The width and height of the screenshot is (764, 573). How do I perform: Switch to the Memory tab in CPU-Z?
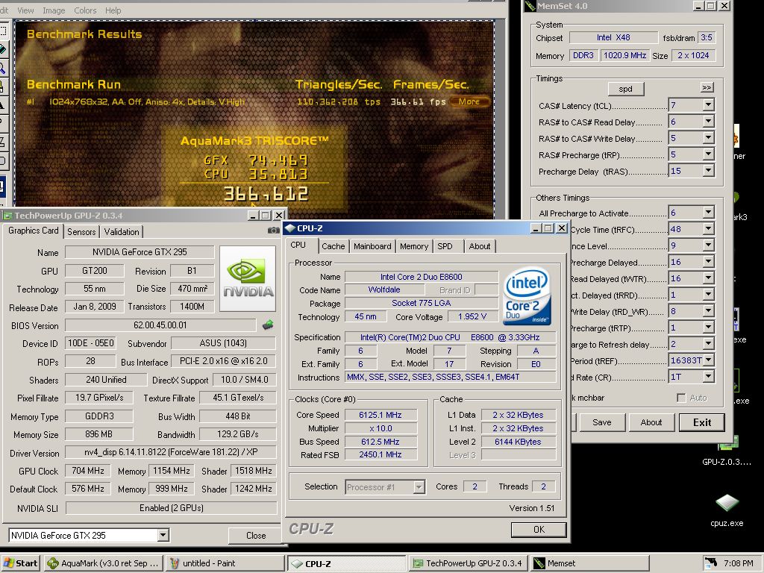(x=413, y=246)
